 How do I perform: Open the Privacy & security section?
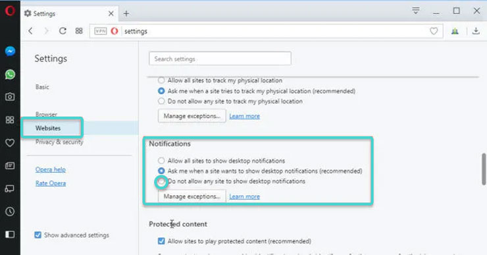click(x=59, y=142)
